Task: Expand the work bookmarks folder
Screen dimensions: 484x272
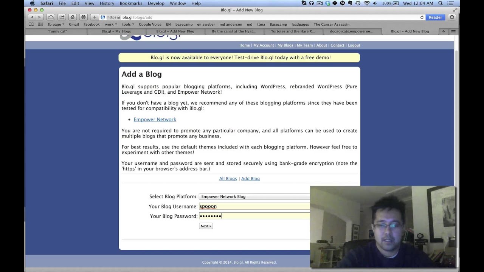Action: click(x=111, y=25)
